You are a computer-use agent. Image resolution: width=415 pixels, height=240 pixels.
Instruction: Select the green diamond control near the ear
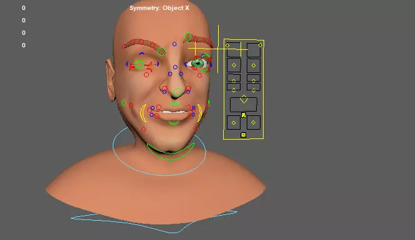click(123, 103)
